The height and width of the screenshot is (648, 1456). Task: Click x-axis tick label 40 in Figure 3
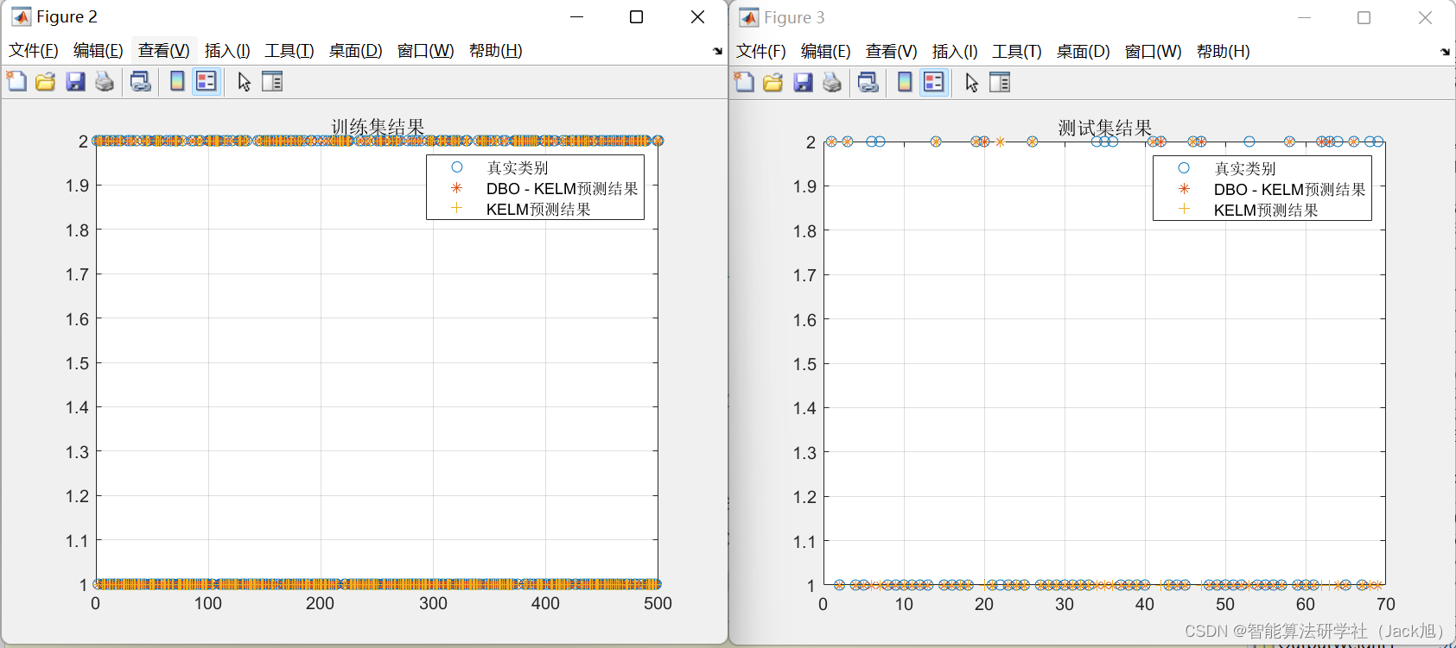1145,604
